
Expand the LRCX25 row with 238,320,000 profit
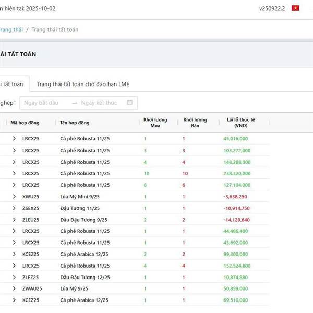15,173
